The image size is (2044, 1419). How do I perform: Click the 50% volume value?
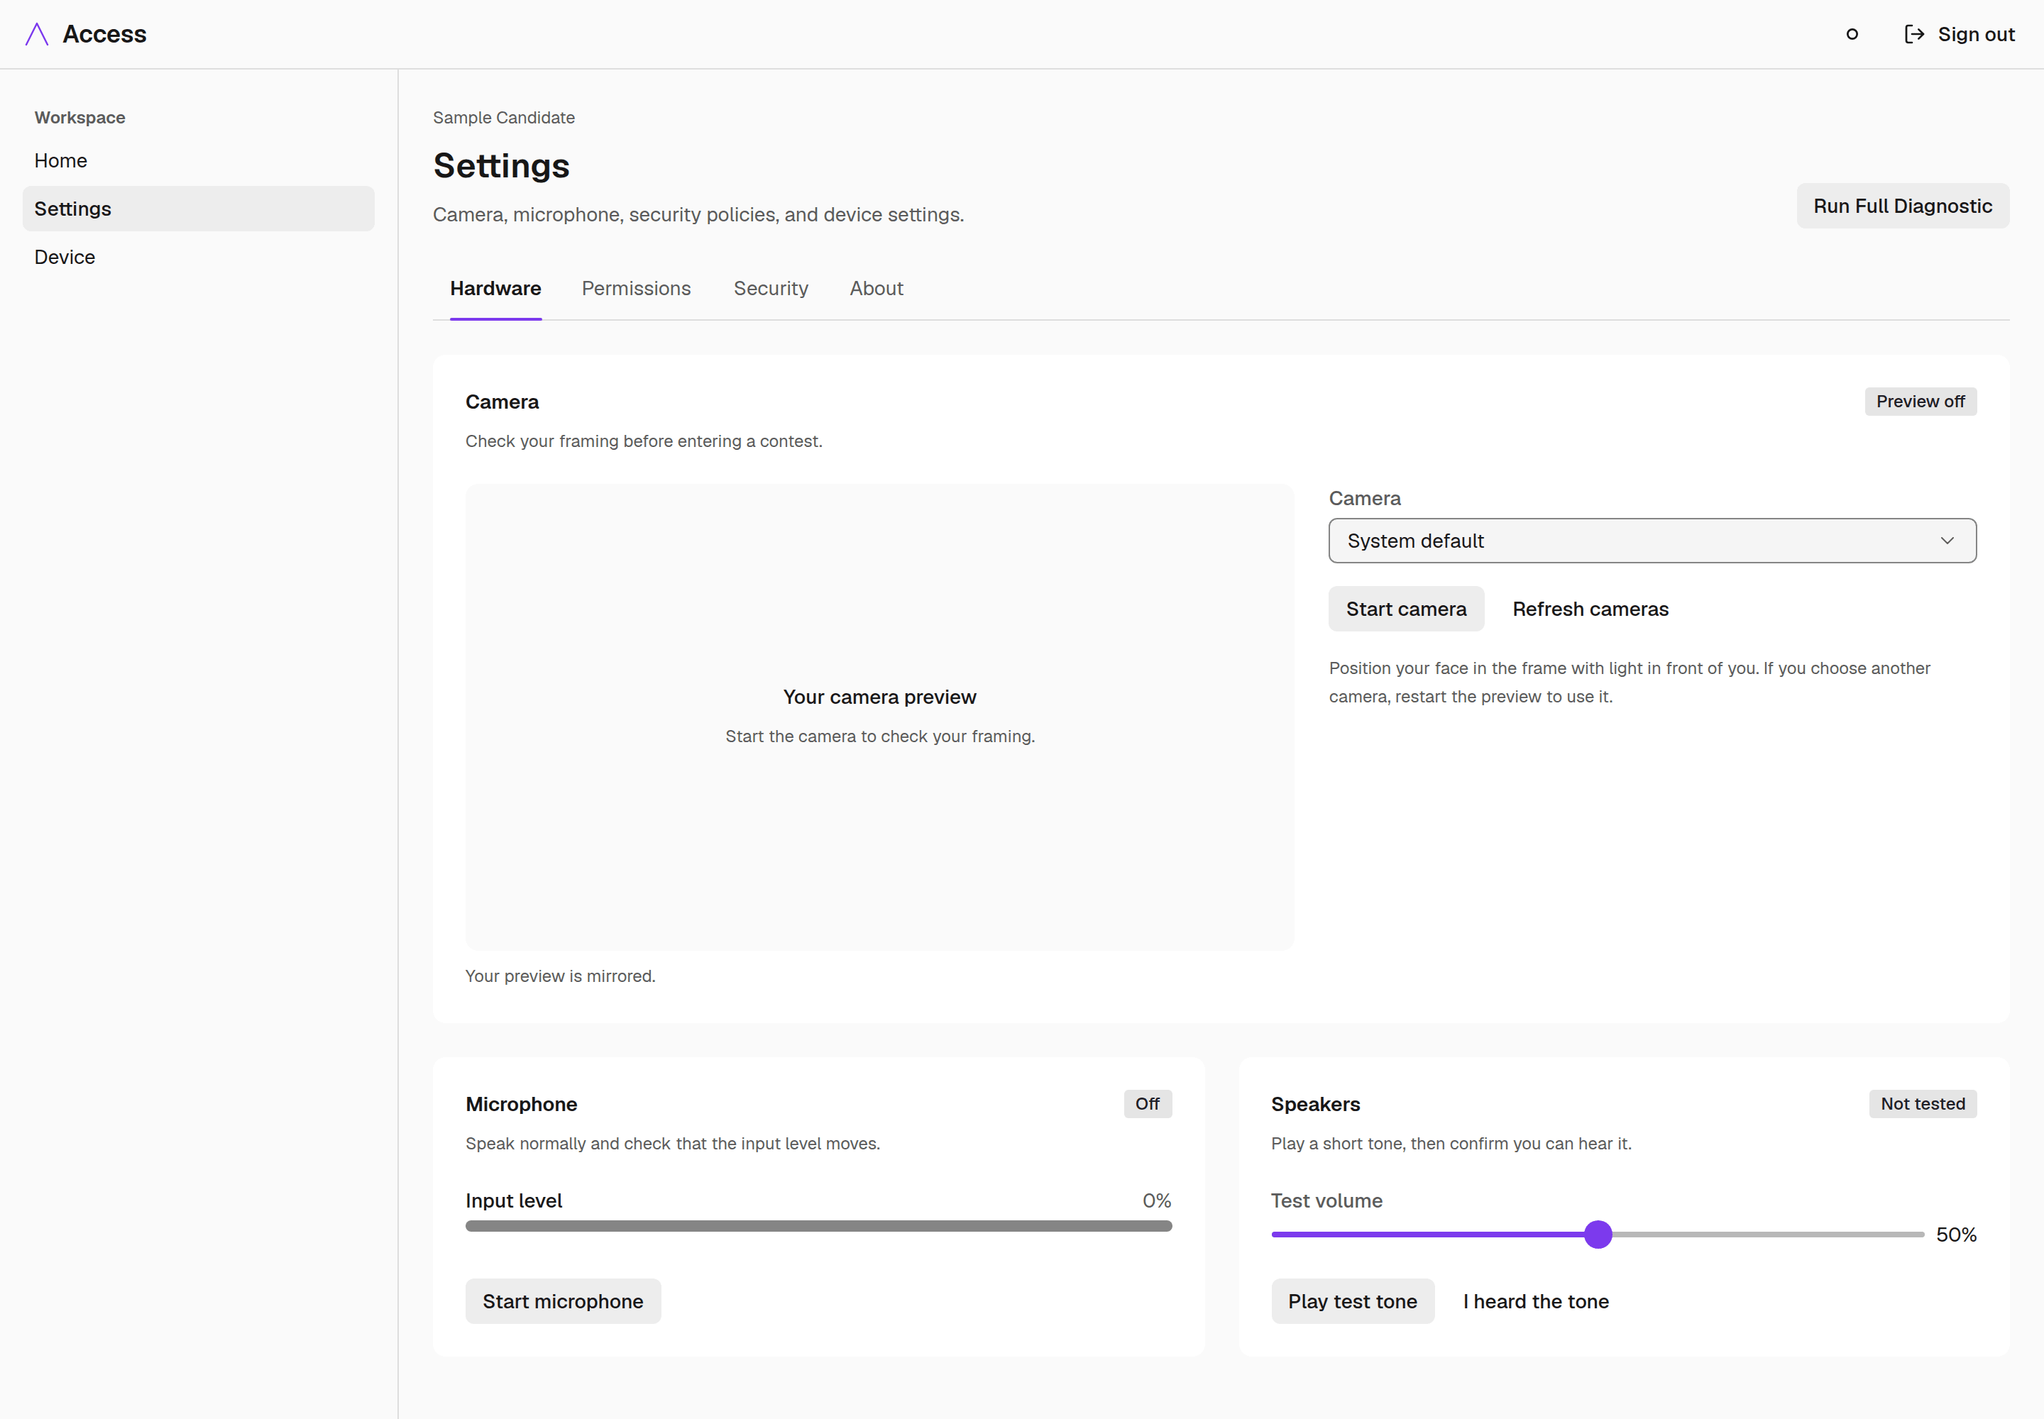click(1956, 1234)
